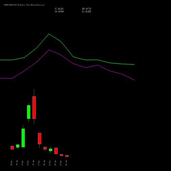
Task: Select the close value 'C: 0.25'
Action: coord(59,9)
